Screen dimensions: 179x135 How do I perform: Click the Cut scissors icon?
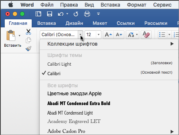(x=28, y=32)
